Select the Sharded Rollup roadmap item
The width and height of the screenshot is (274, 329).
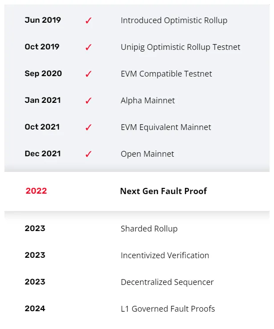tap(149, 229)
